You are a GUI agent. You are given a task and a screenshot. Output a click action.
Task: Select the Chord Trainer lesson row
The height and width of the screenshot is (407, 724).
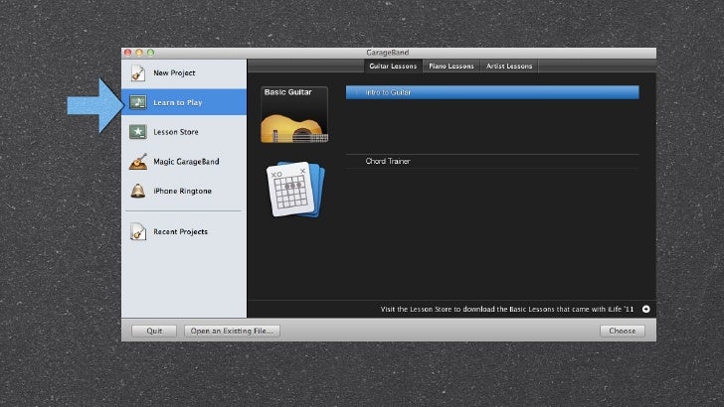click(x=492, y=162)
